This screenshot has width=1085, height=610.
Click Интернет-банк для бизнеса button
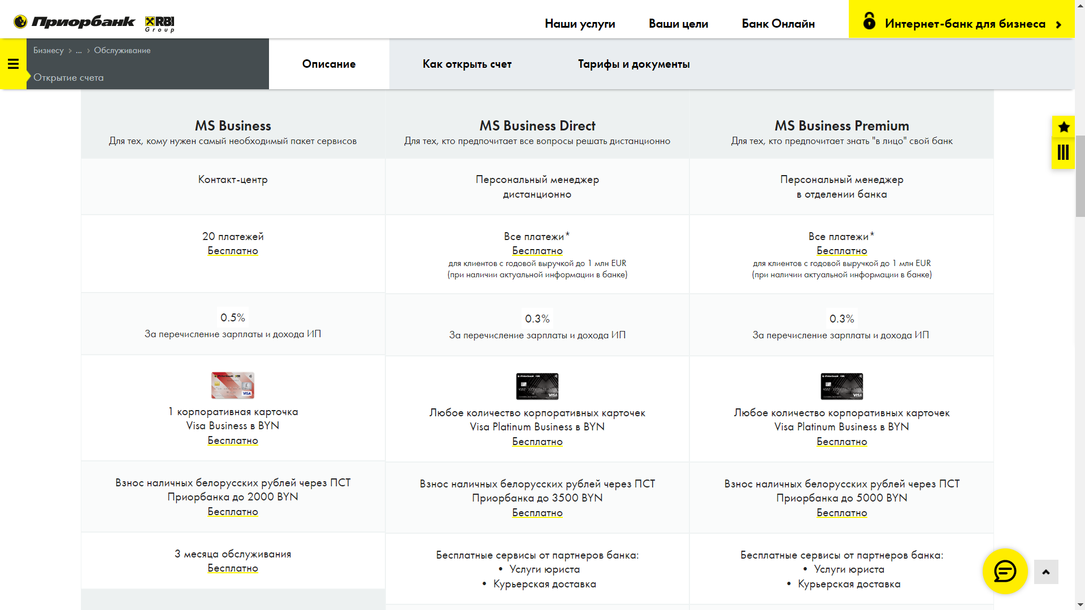965,24
